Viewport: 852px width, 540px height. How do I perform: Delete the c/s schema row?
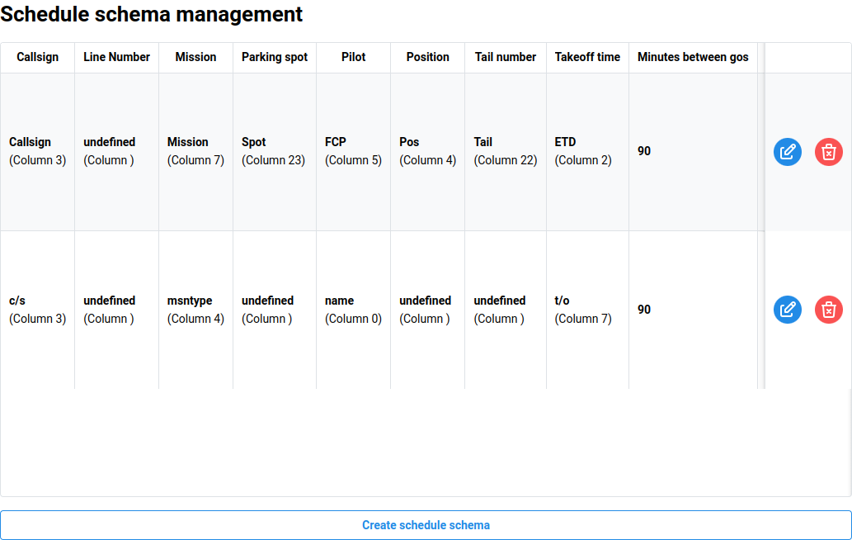tap(828, 310)
